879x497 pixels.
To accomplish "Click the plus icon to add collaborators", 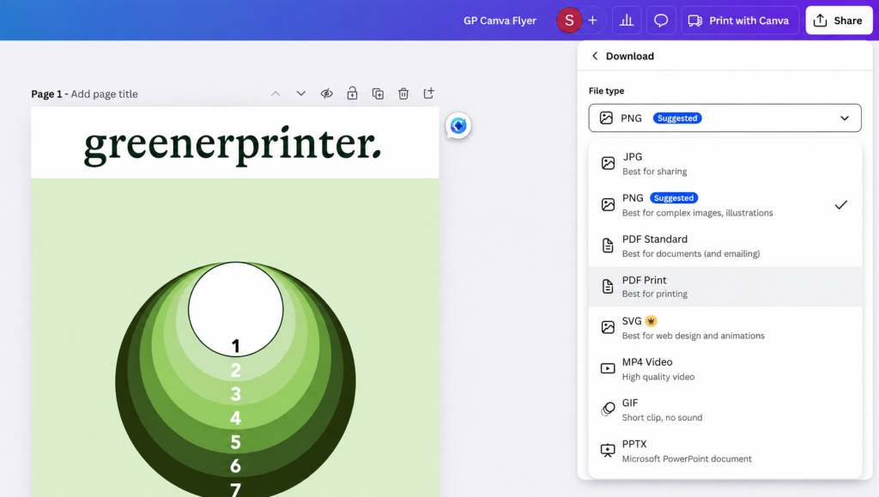I will [592, 21].
